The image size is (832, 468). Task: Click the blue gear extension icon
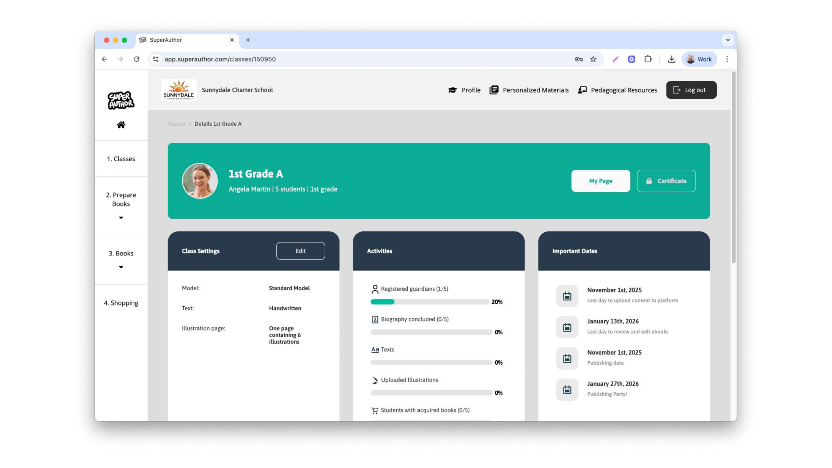click(x=631, y=59)
